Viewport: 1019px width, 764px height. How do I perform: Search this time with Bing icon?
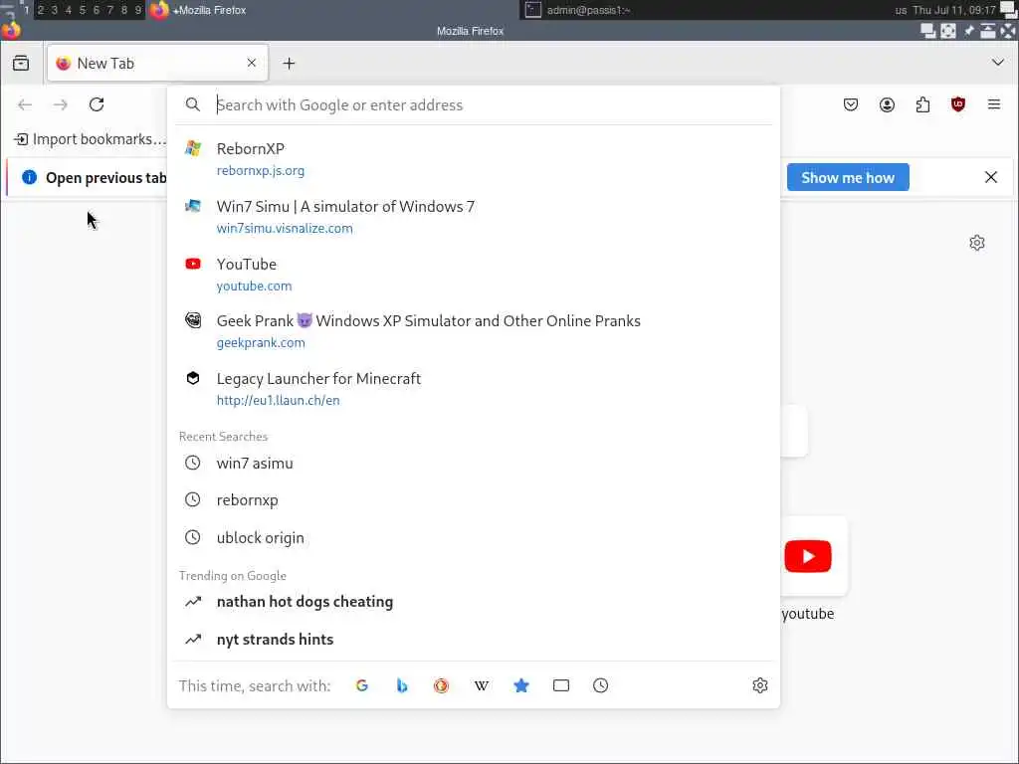(402, 686)
